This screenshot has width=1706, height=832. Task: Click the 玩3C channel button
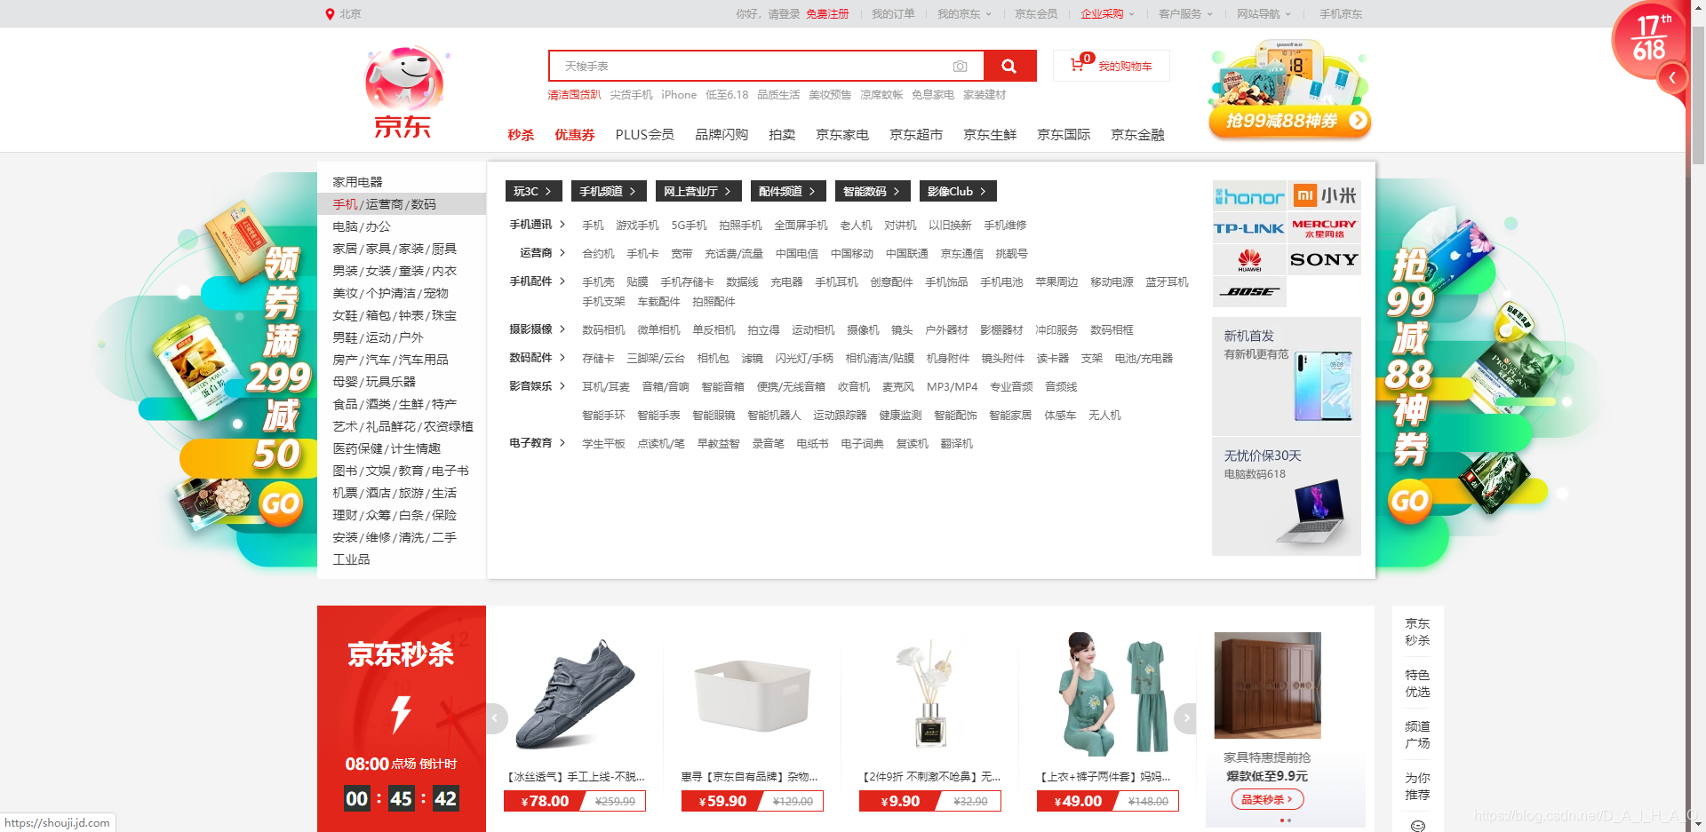[x=534, y=191]
